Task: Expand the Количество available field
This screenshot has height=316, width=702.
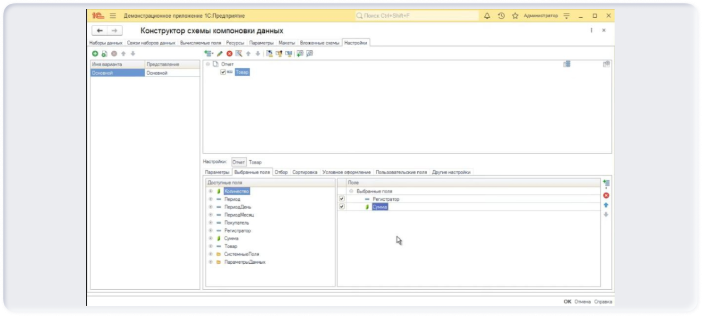Action: [x=211, y=191]
